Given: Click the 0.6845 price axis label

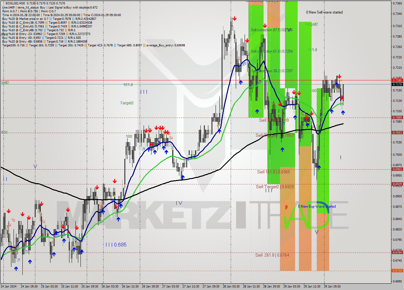Looking at the screenshot, I should pyautogui.click(x=397, y=219).
